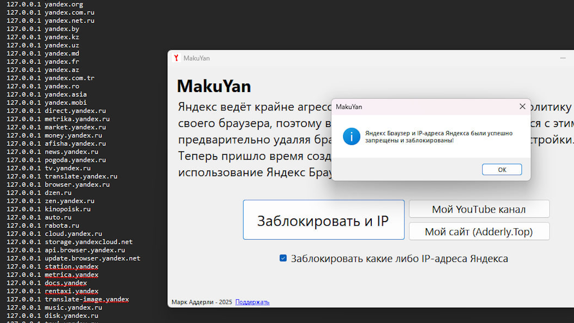
Task: Click the tv.yandex.ru hosts entry
Action: point(48,168)
